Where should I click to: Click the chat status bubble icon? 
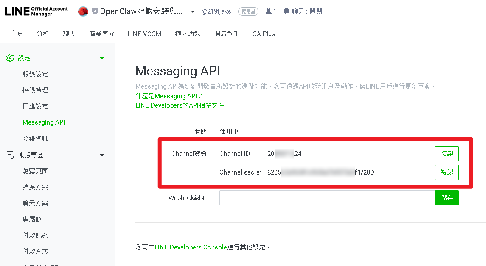tap(287, 11)
